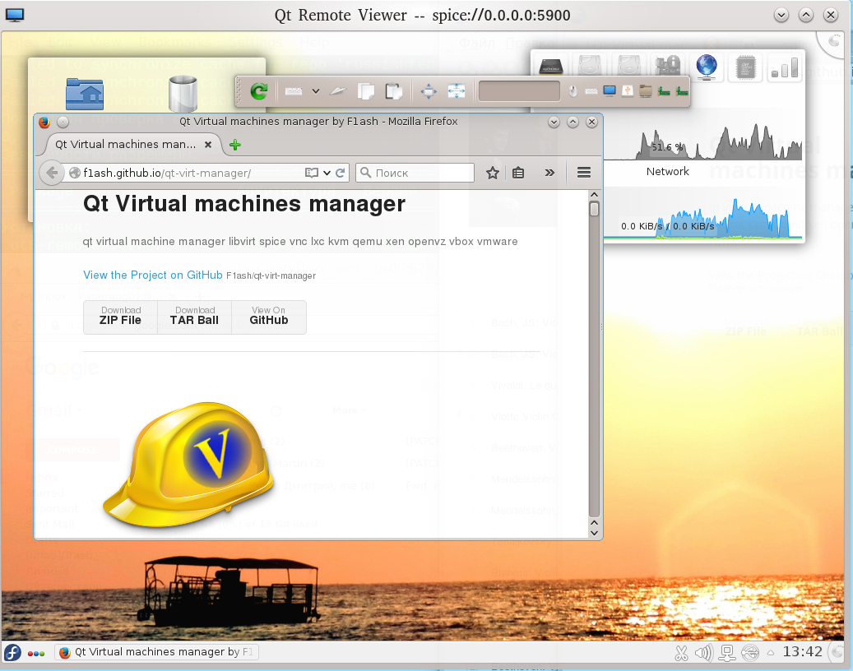
Task: Click the page scrollbar bottom down arrow
Action: point(594,534)
